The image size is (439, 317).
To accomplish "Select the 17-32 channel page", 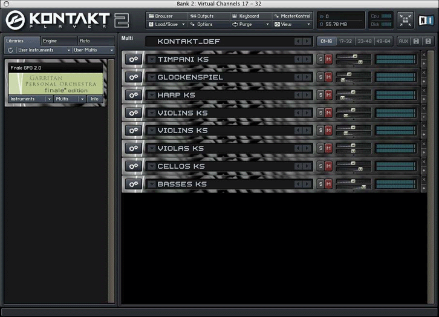I will 345,42.
